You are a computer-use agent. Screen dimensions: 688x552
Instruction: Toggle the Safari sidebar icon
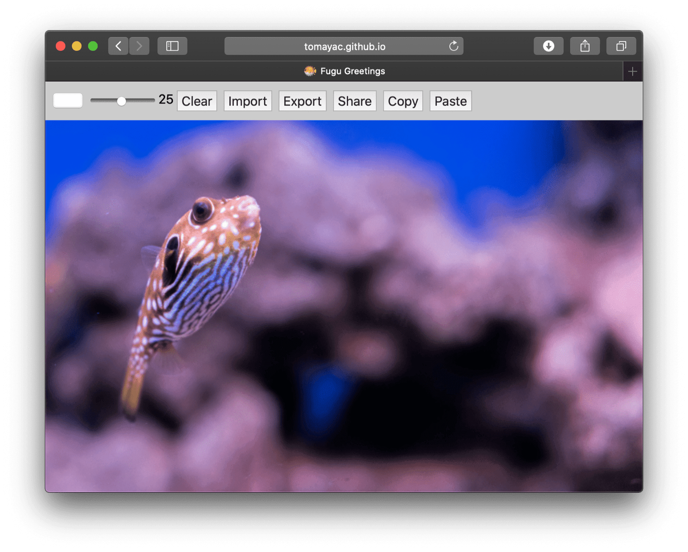(172, 46)
